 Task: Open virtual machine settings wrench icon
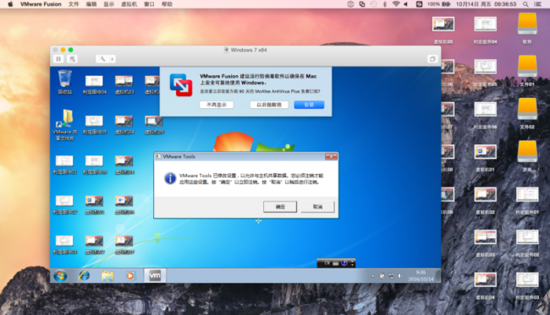(x=102, y=59)
